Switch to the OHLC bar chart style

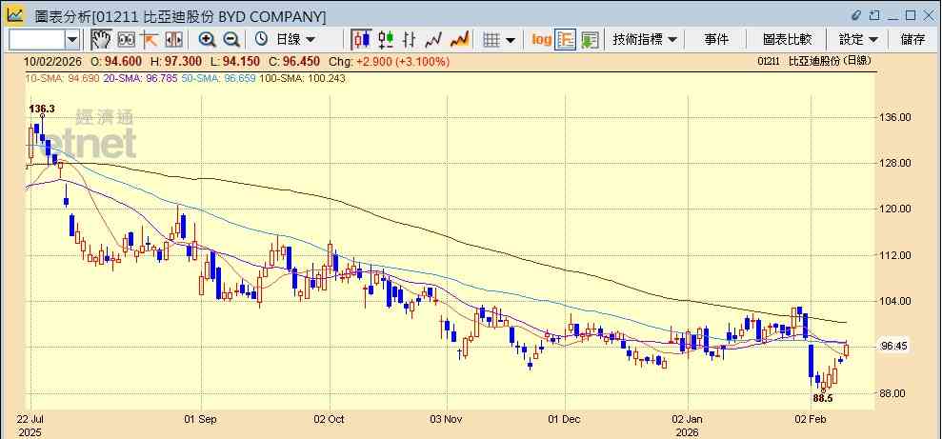tap(410, 40)
